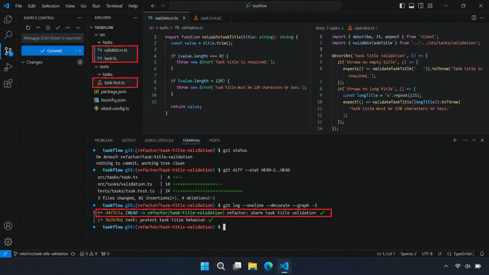Add a new terminal with plus icon
The width and height of the screenshot is (489, 275).
[455, 140]
